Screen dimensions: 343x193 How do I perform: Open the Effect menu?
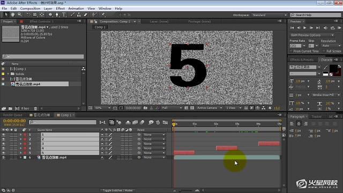click(x=60, y=9)
